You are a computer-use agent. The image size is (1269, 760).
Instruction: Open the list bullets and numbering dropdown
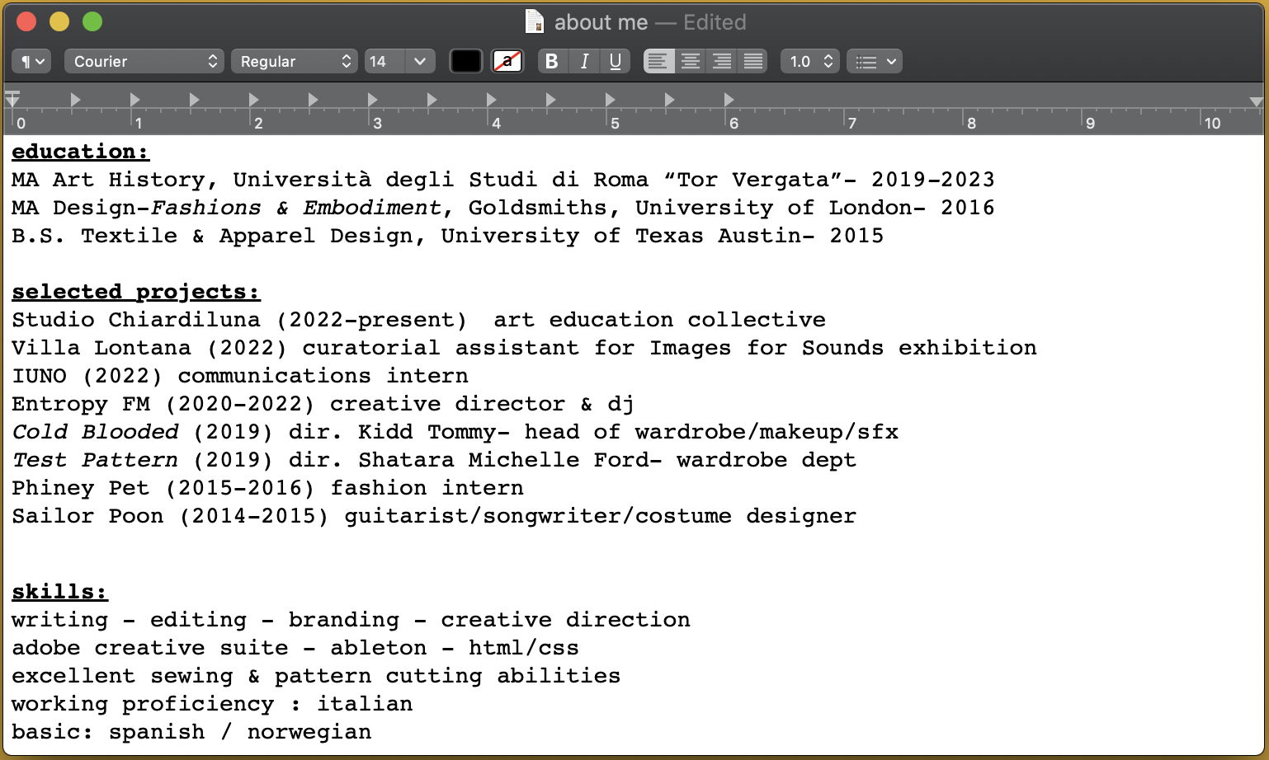coord(875,61)
